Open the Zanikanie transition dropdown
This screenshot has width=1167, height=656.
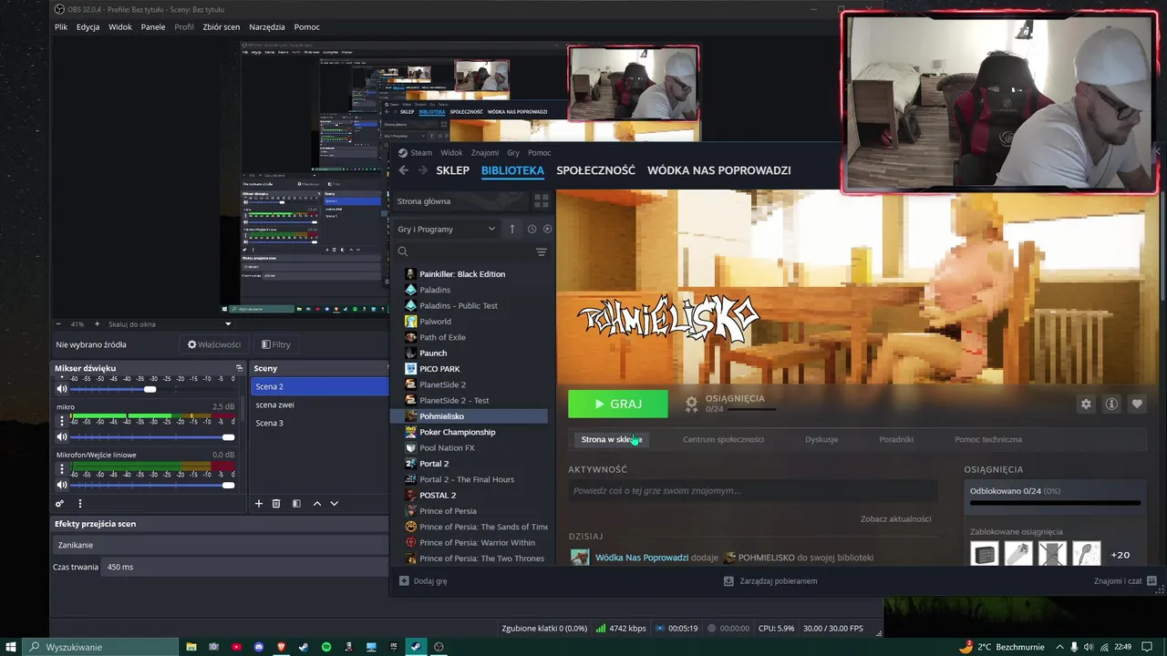pos(221,545)
